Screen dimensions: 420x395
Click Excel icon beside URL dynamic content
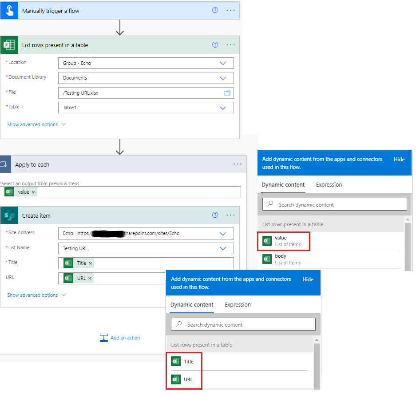(176, 379)
